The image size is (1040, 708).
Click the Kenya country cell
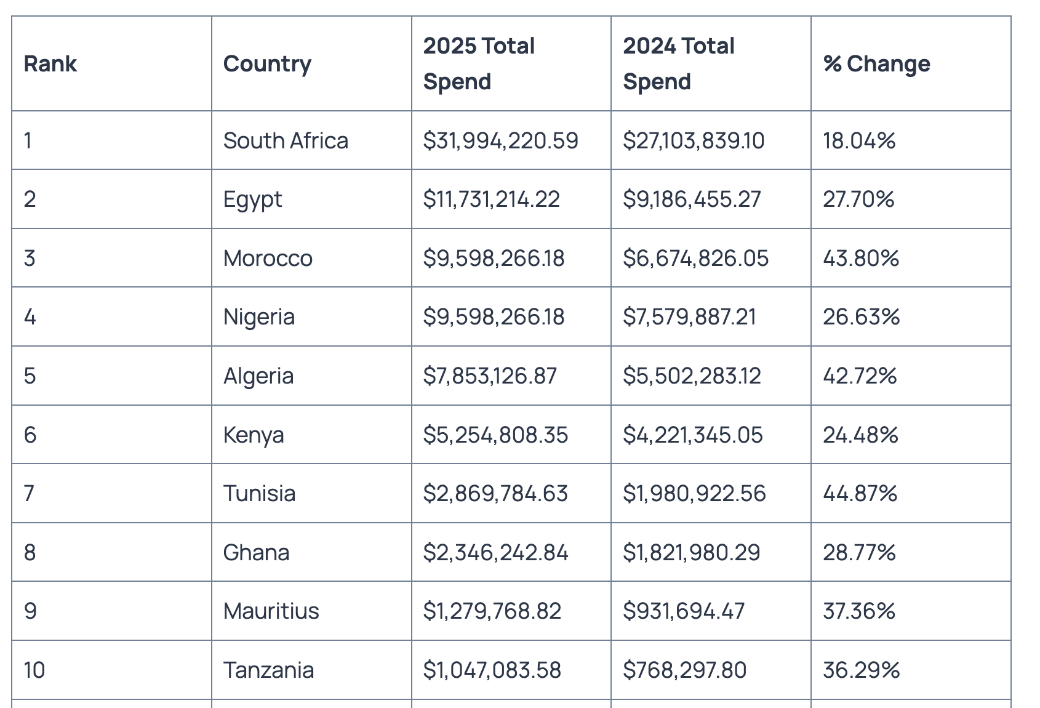tap(254, 435)
